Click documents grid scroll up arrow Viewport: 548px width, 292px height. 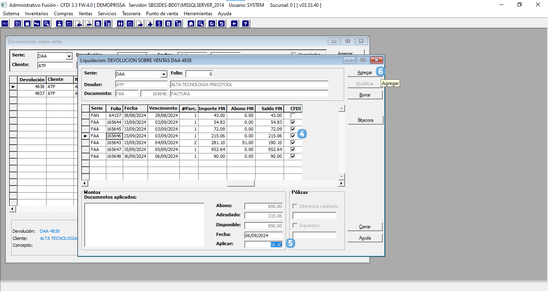pyautogui.click(x=341, y=108)
